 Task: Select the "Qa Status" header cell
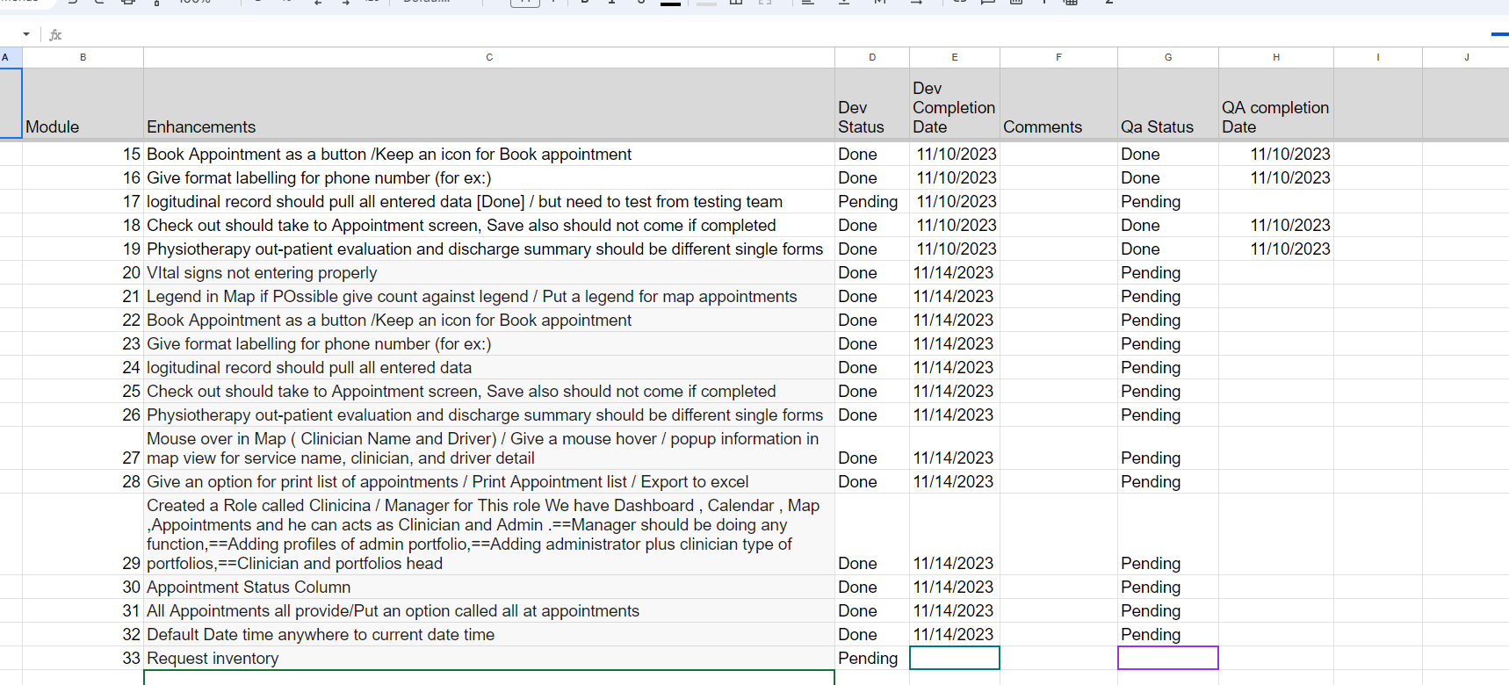(x=1167, y=126)
